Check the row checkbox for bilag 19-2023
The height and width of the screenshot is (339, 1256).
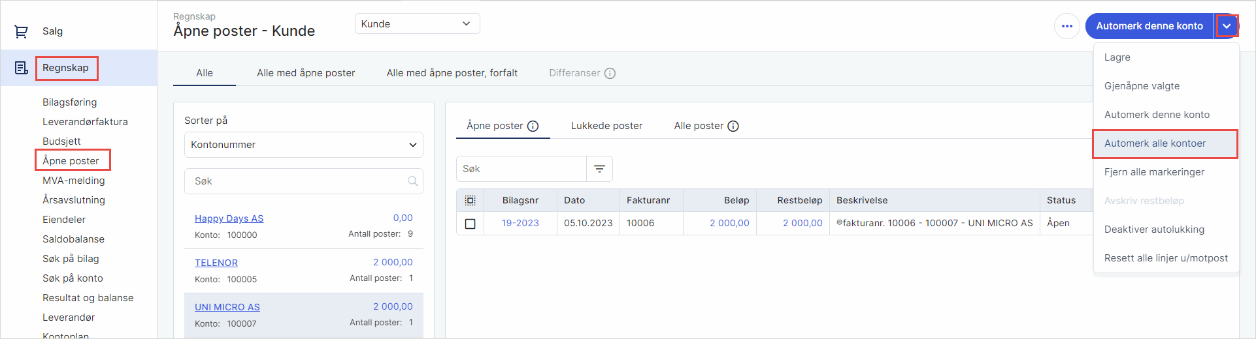[470, 224]
